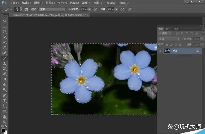Toggle lock transparent pixels
This screenshot has height=134, width=205.
(167, 45)
